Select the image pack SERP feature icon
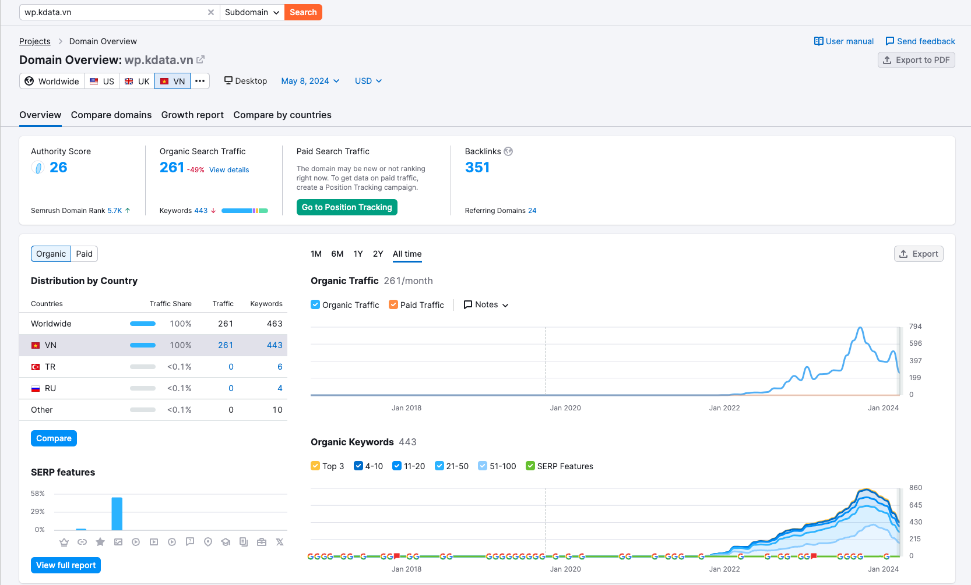Screen dimensions: 971x585 (x=118, y=542)
